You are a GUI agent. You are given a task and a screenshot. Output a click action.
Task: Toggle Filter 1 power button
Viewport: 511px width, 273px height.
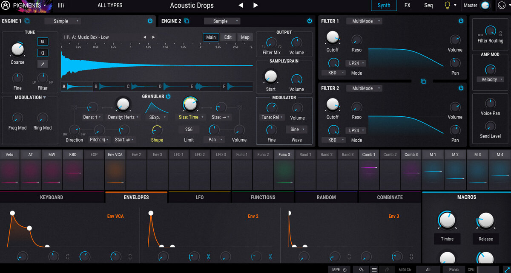click(461, 21)
